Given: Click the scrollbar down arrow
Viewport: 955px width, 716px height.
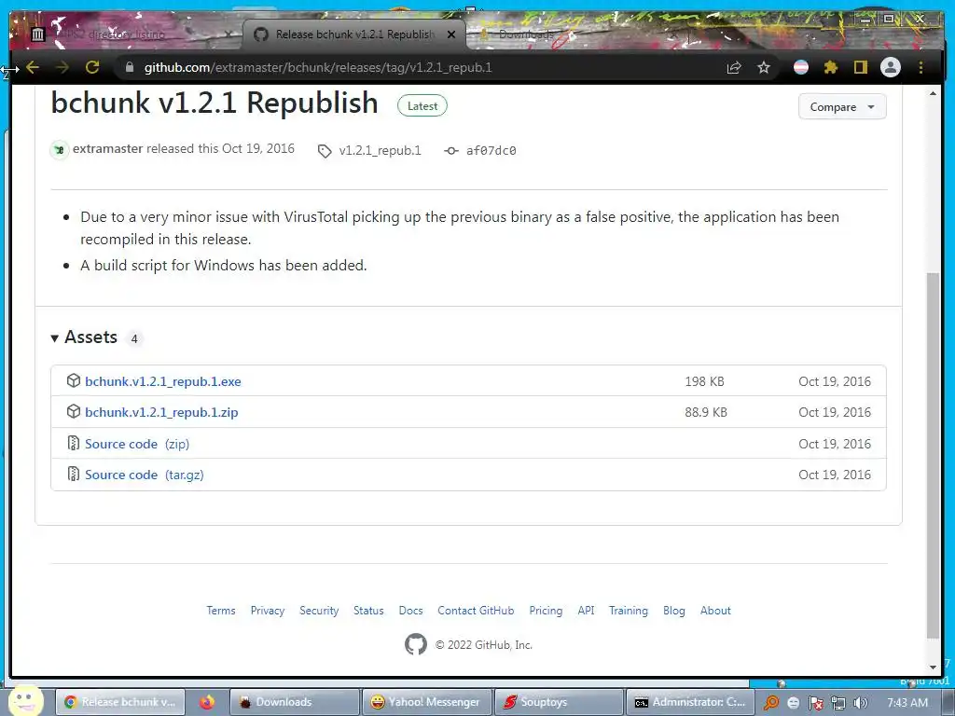Looking at the screenshot, I should coord(933,668).
